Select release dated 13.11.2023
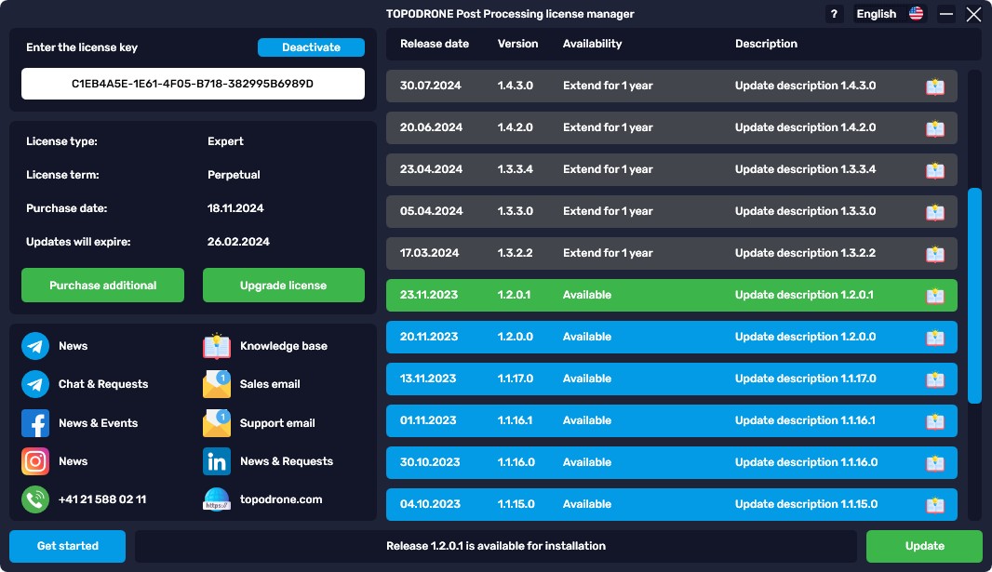 [x=671, y=379]
